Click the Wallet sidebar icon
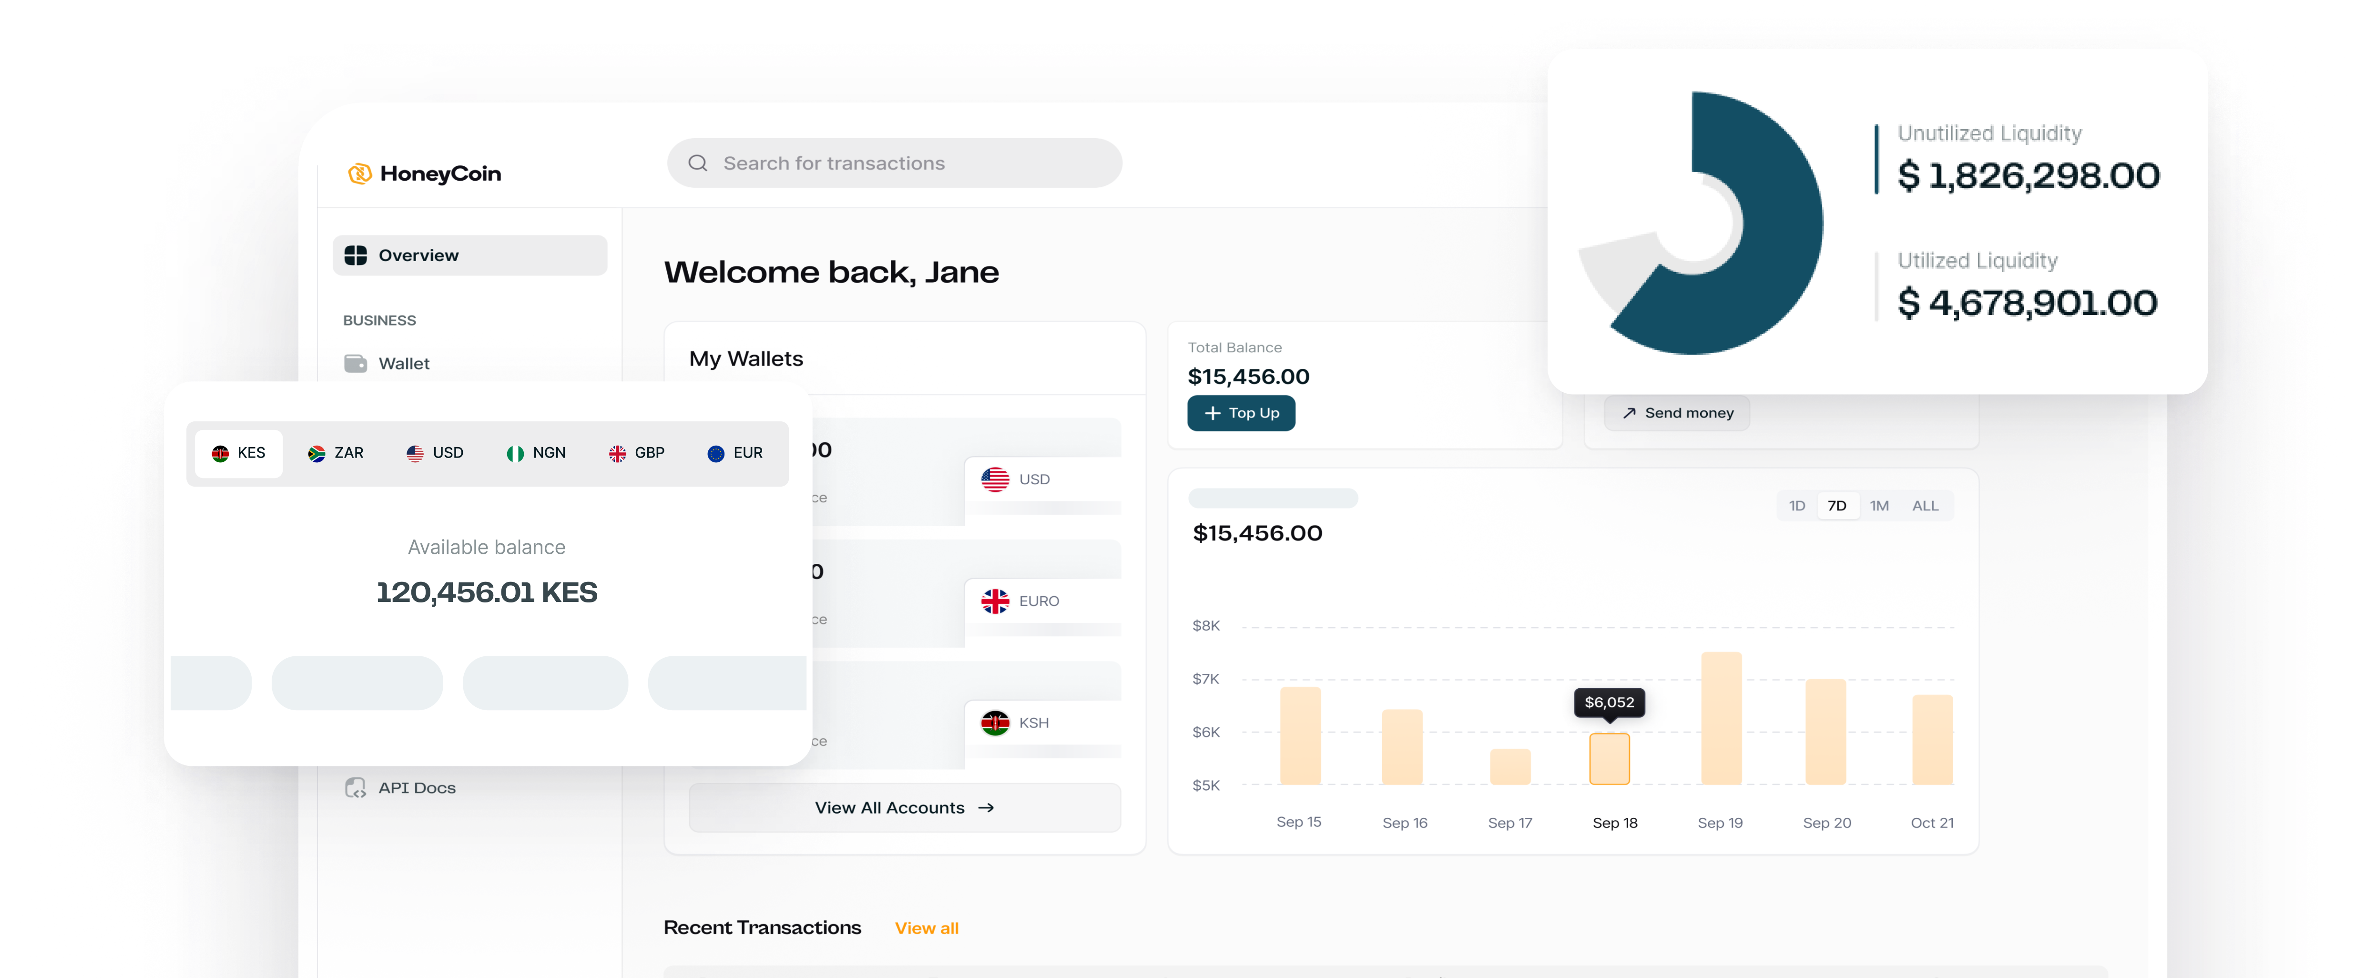Screen dimensions: 2355x978 pyautogui.click(x=356, y=364)
